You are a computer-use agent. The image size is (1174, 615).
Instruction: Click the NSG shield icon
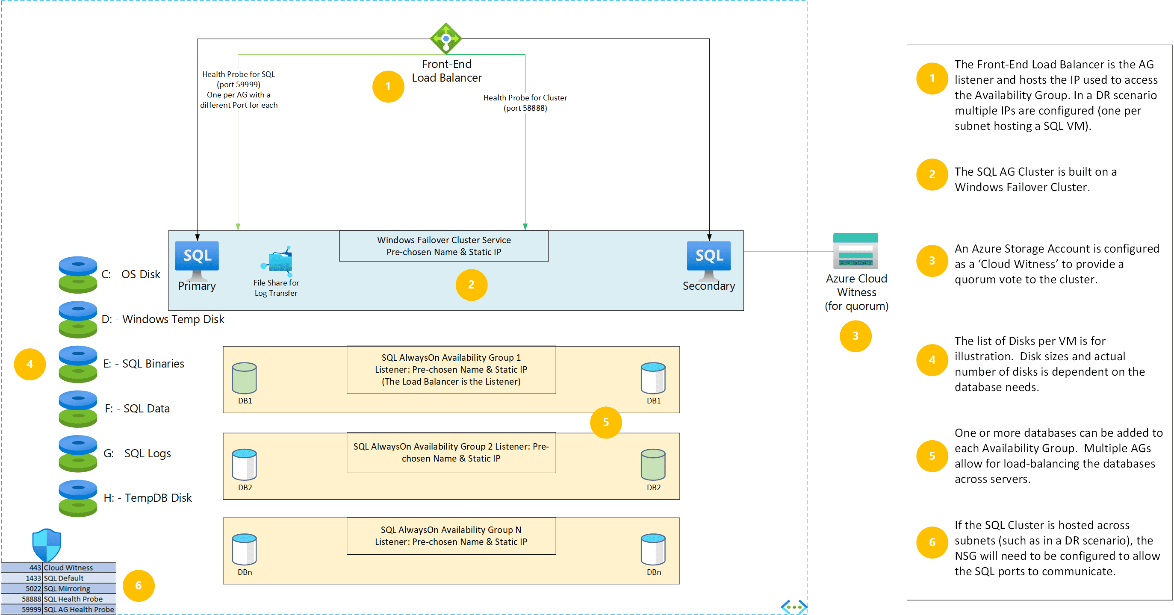point(47,545)
